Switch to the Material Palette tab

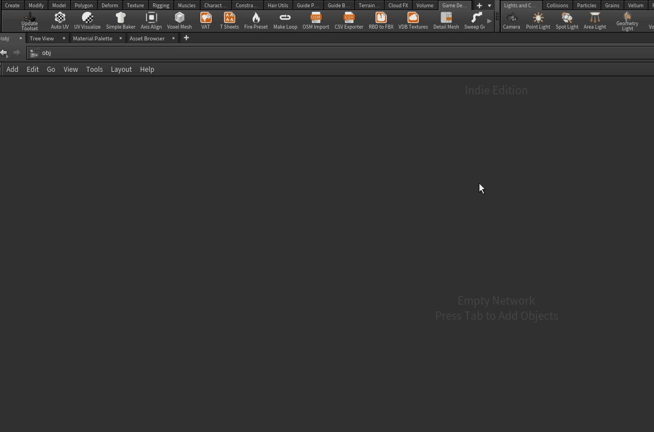click(x=93, y=38)
